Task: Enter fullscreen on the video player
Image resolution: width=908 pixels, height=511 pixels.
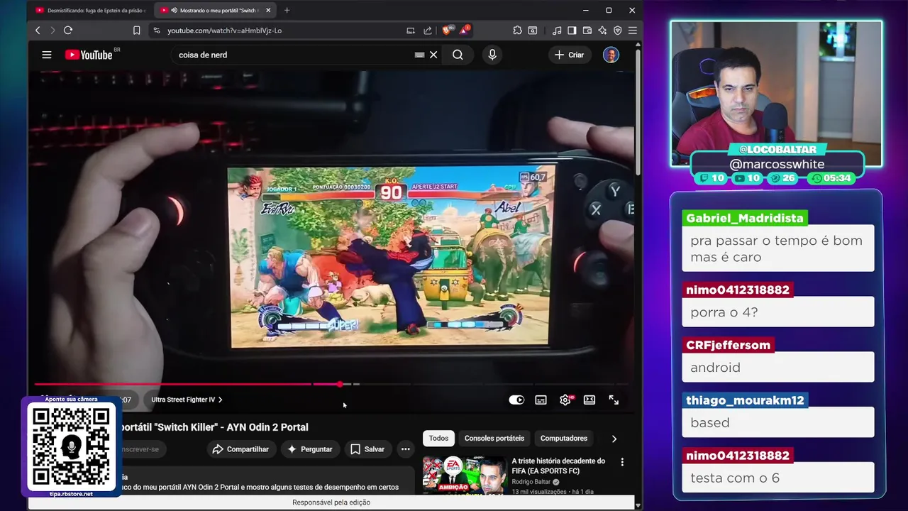Action: tap(614, 400)
